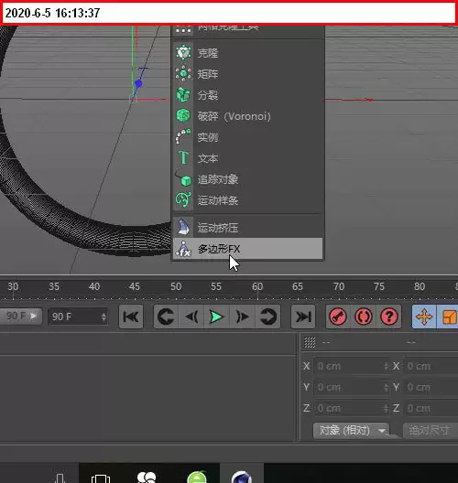Click the PolyFX icon beside 多边形FX
The height and width of the screenshot is (483, 458).
point(183,249)
